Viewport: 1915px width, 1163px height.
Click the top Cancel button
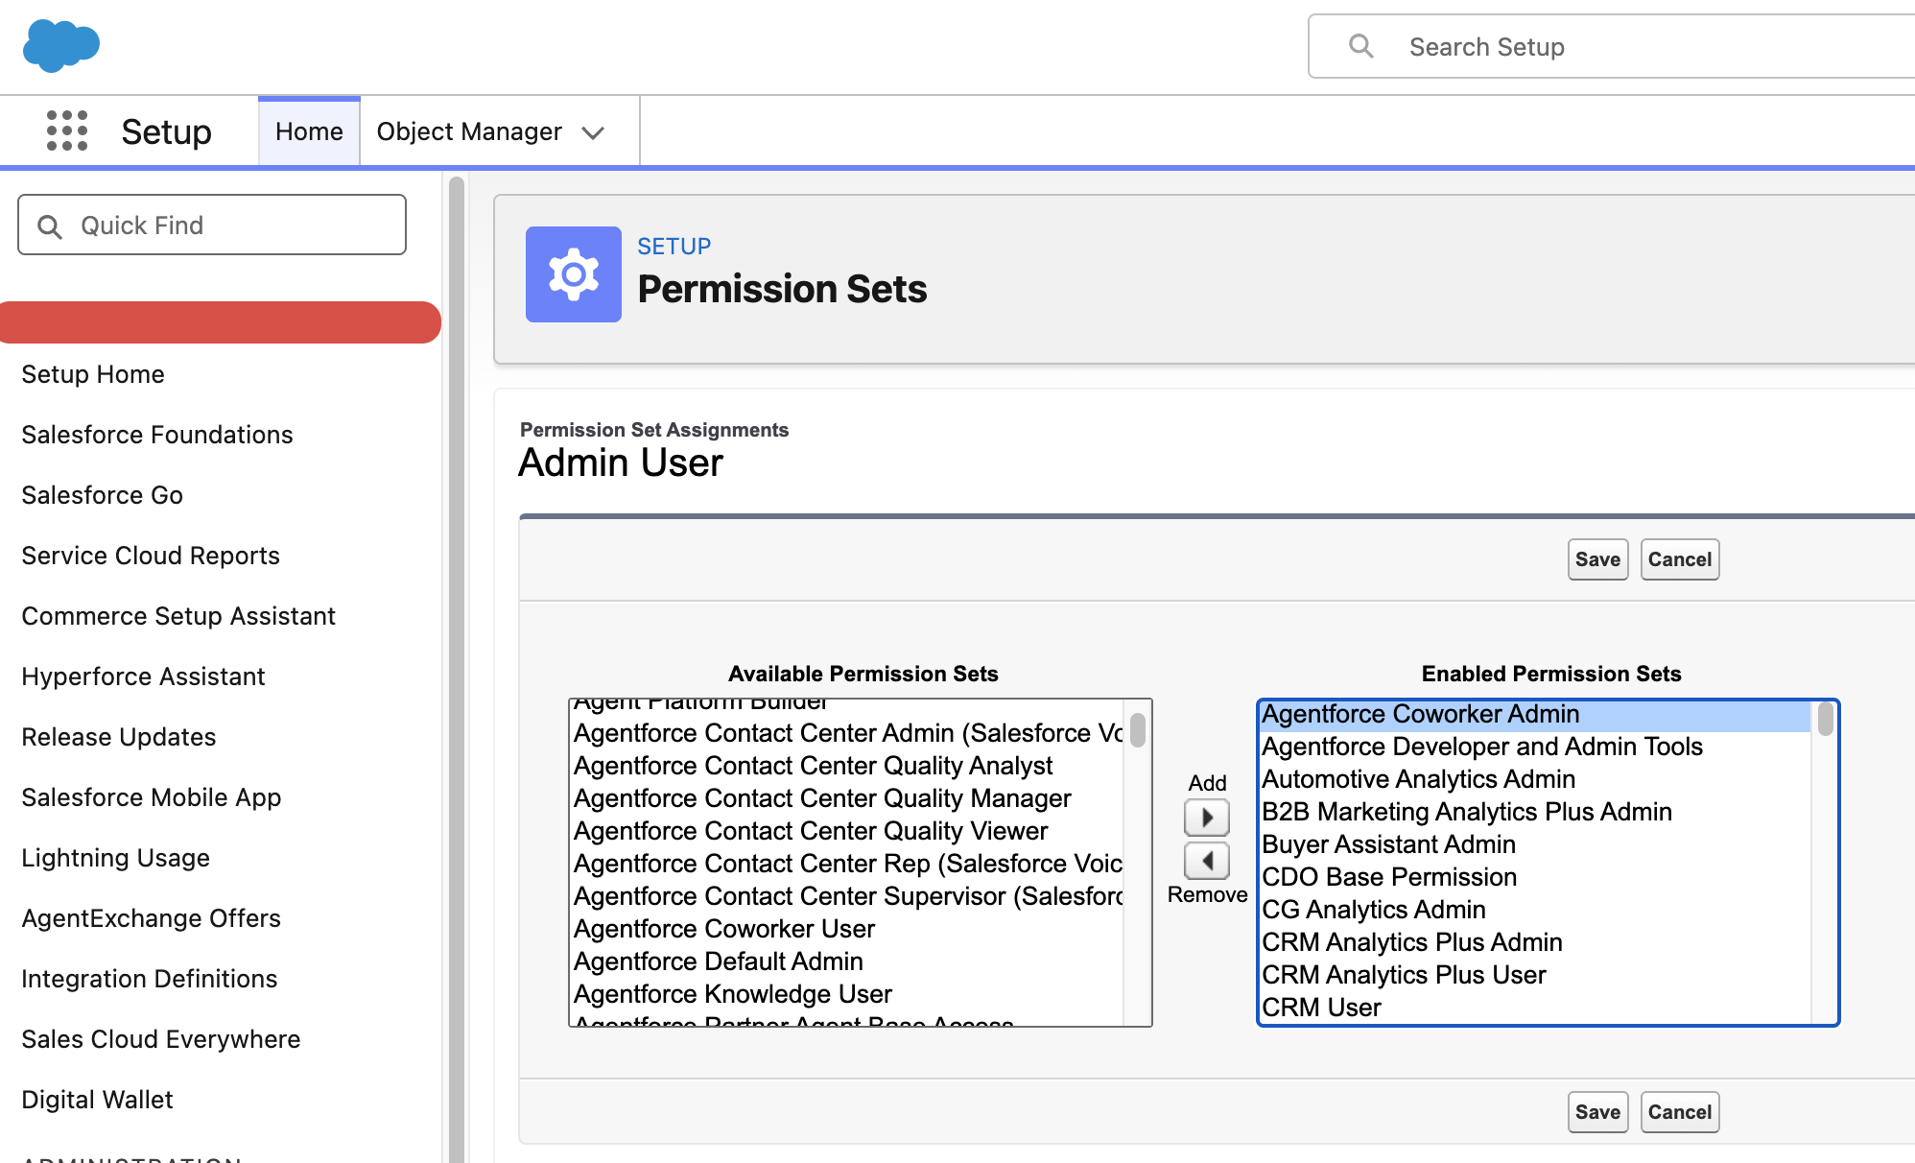(x=1680, y=559)
